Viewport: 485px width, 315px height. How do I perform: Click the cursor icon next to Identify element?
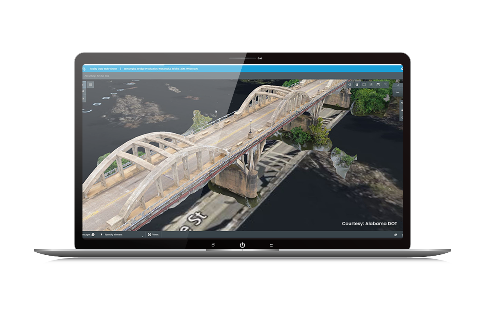click(101, 234)
